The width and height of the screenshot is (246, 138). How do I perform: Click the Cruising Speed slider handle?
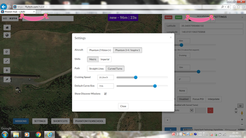[136, 77]
